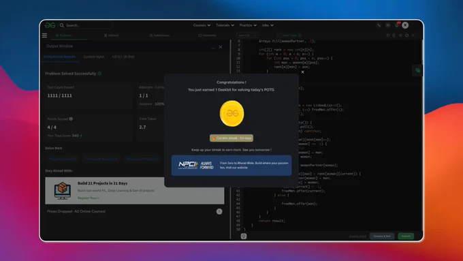Click the Your Total Score 940 text

click(x=65, y=136)
